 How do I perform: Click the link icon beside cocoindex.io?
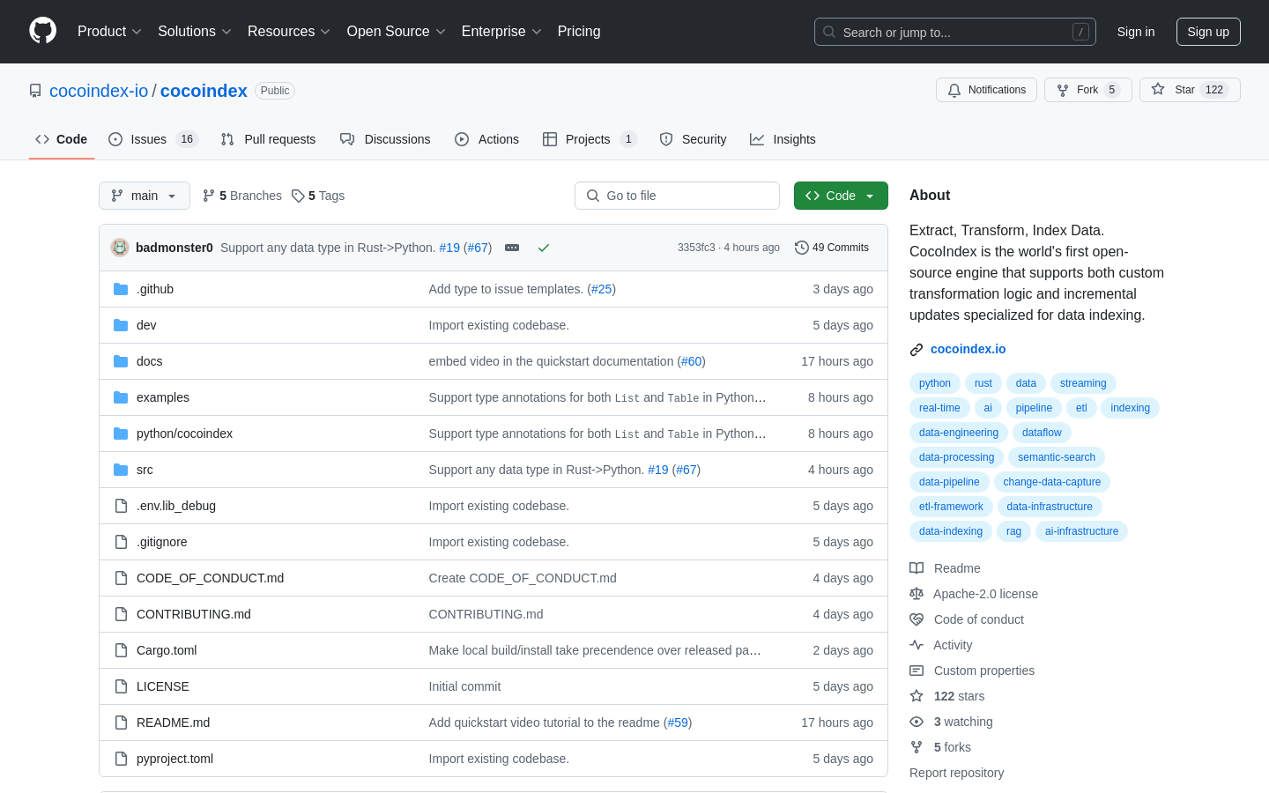tap(916, 350)
